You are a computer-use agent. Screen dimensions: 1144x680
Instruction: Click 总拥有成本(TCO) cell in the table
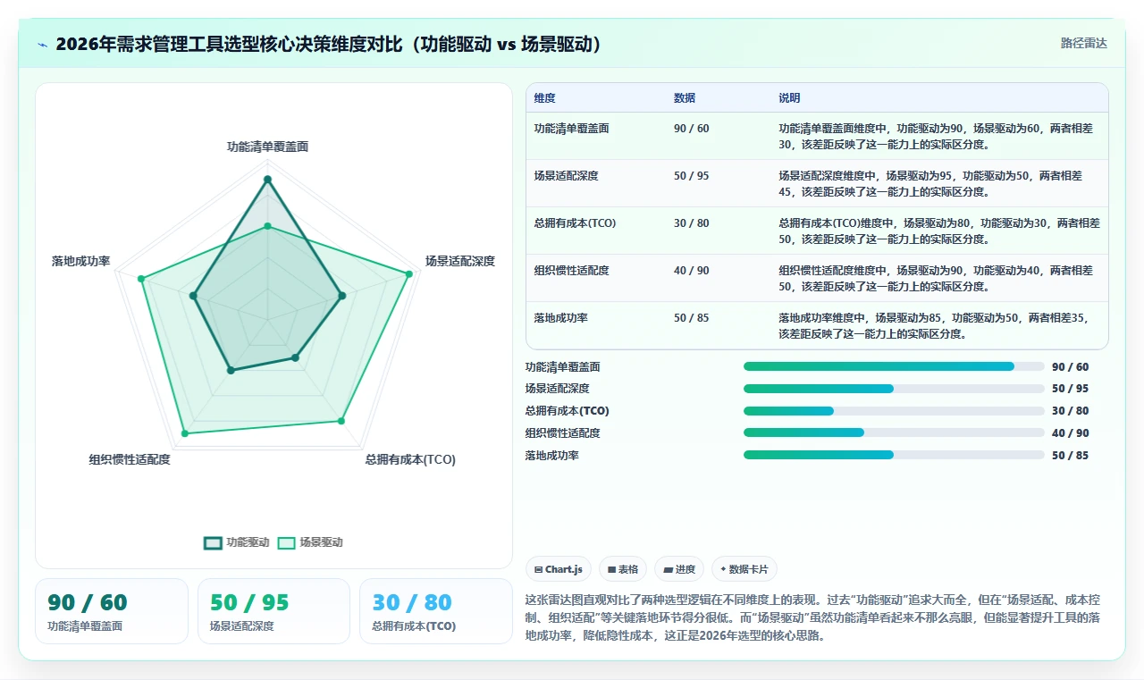point(575,223)
